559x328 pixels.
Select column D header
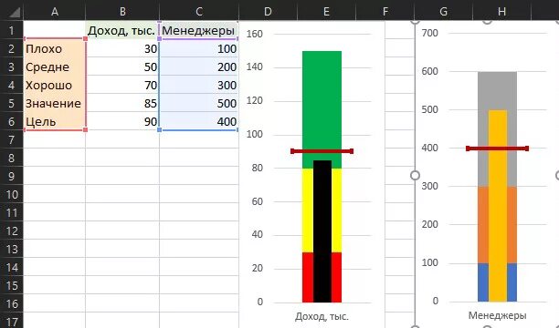268,12
